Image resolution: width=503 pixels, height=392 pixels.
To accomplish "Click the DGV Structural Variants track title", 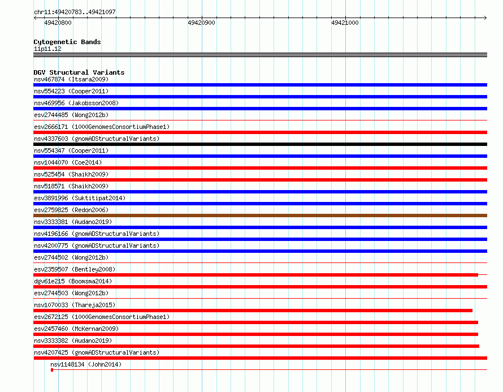I will pos(79,72).
